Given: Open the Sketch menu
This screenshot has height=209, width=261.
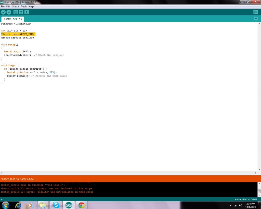Looking at the screenshot, I should [16, 6].
